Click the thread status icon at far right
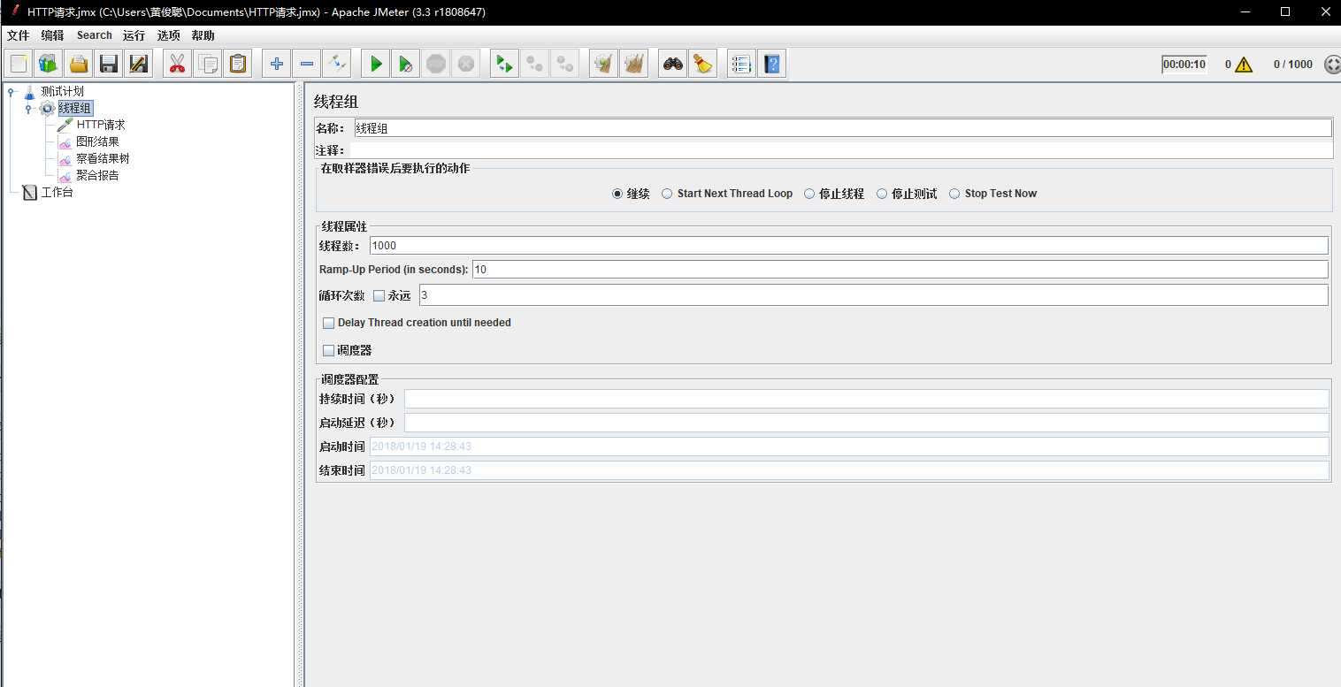 [x=1332, y=65]
